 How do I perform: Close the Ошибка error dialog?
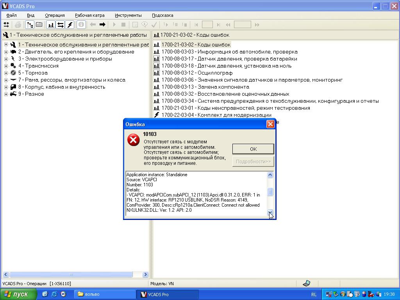(x=270, y=124)
